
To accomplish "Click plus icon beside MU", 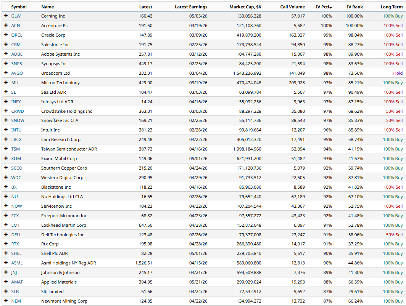I will pos(6,83).
